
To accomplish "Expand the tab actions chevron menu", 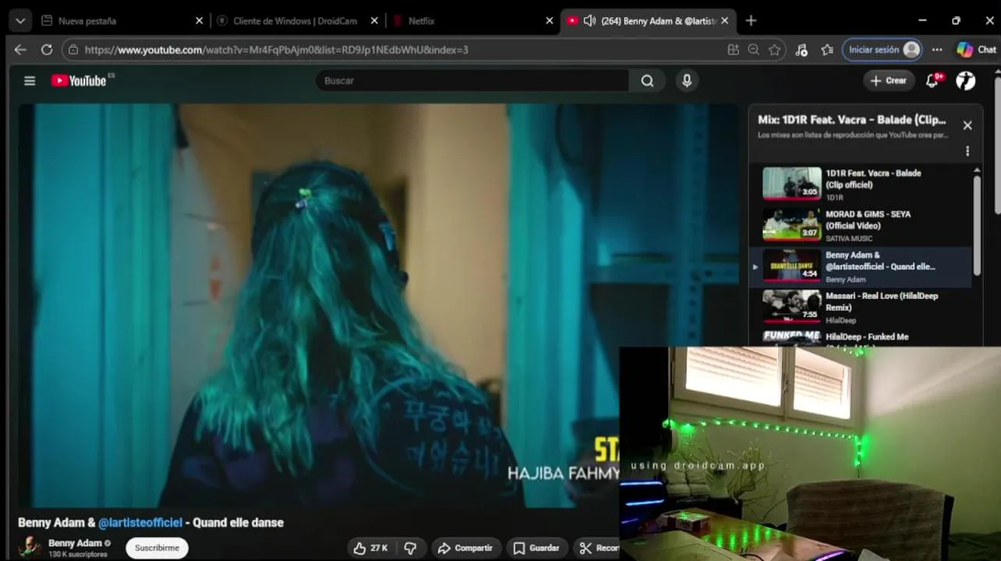I will (x=20, y=21).
